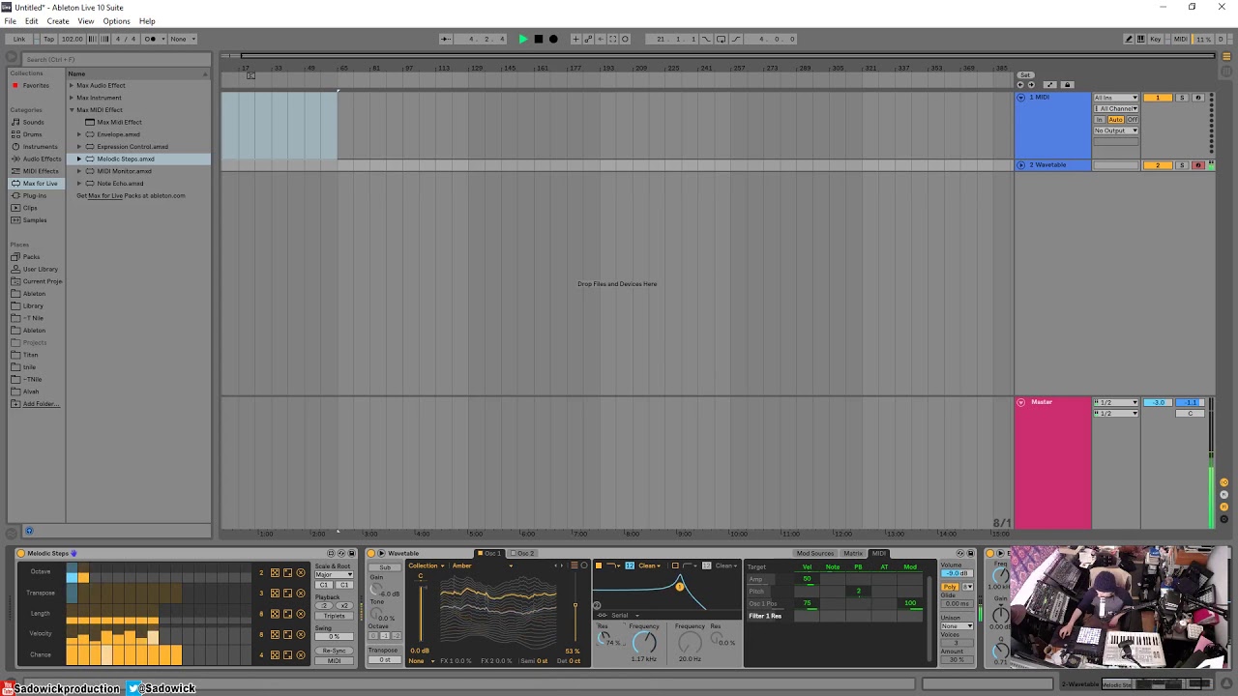This screenshot has height=696, width=1238.
Task: Click Get Max for Live Packs at ableton.com
Action: pyautogui.click(x=131, y=195)
